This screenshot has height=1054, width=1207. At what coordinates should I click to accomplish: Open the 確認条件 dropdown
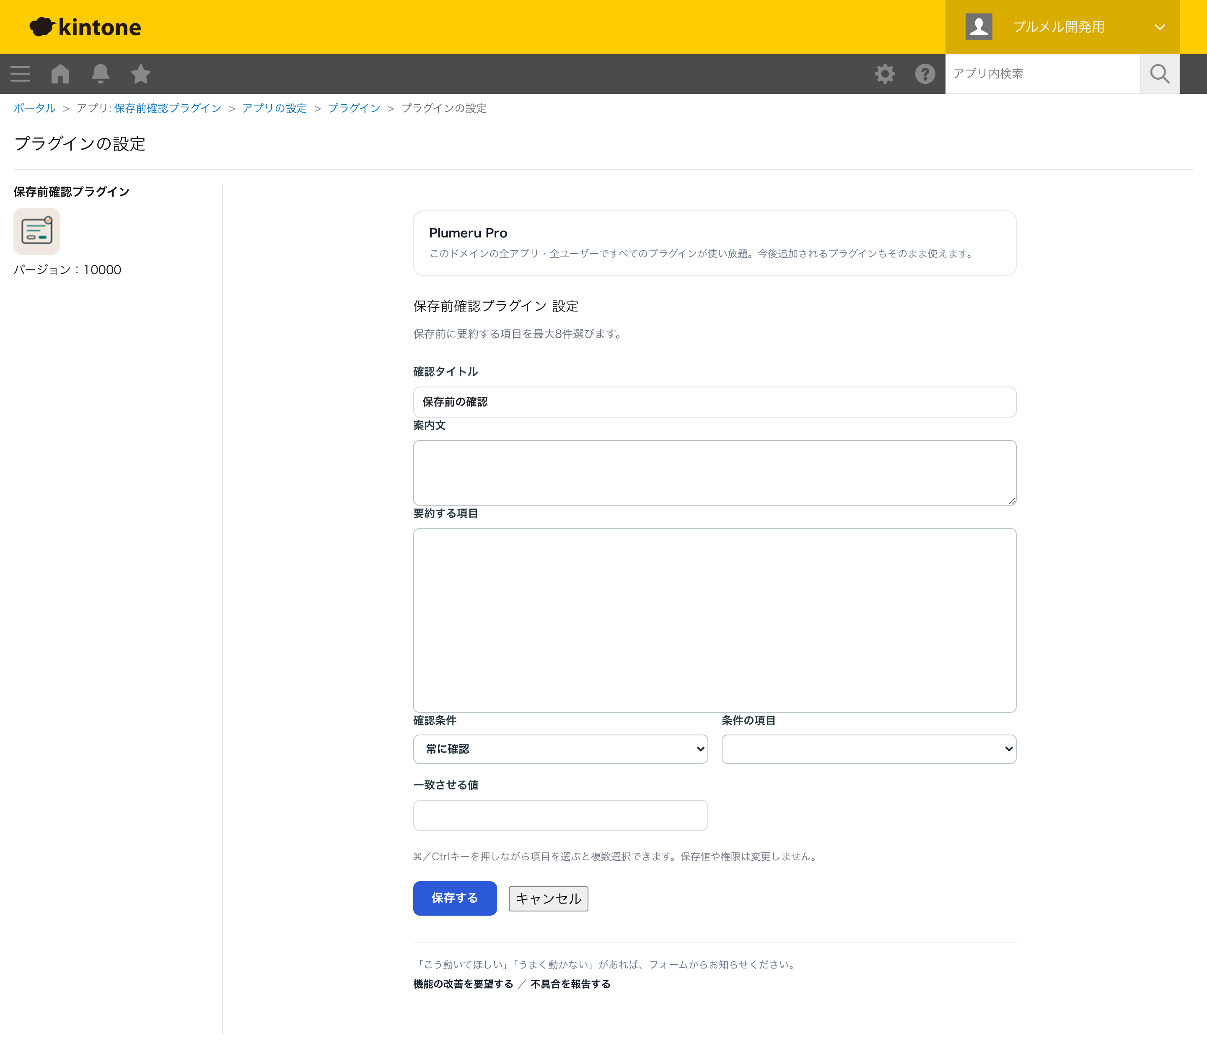coord(560,749)
